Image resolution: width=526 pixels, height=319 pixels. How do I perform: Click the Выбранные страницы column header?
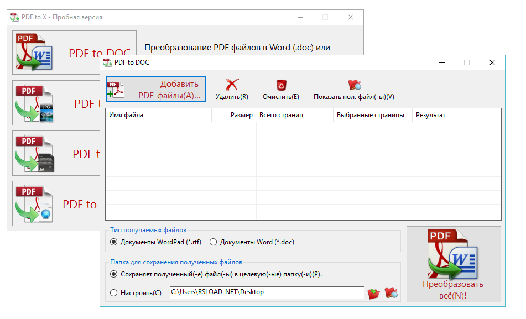pos(373,115)
